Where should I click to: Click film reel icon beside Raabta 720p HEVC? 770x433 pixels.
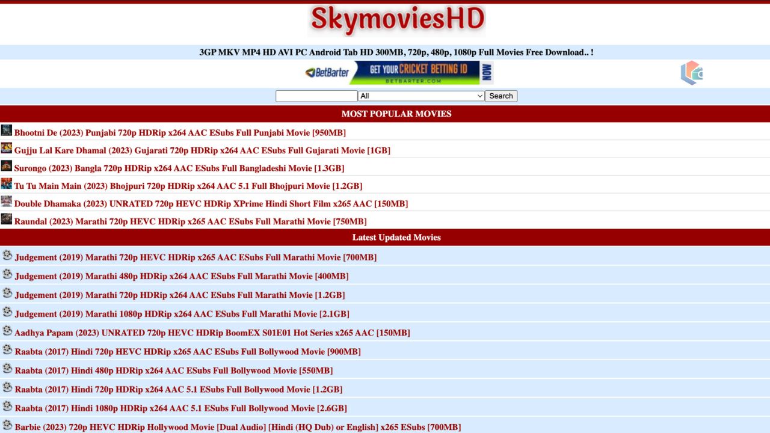(x=7, y=349)
